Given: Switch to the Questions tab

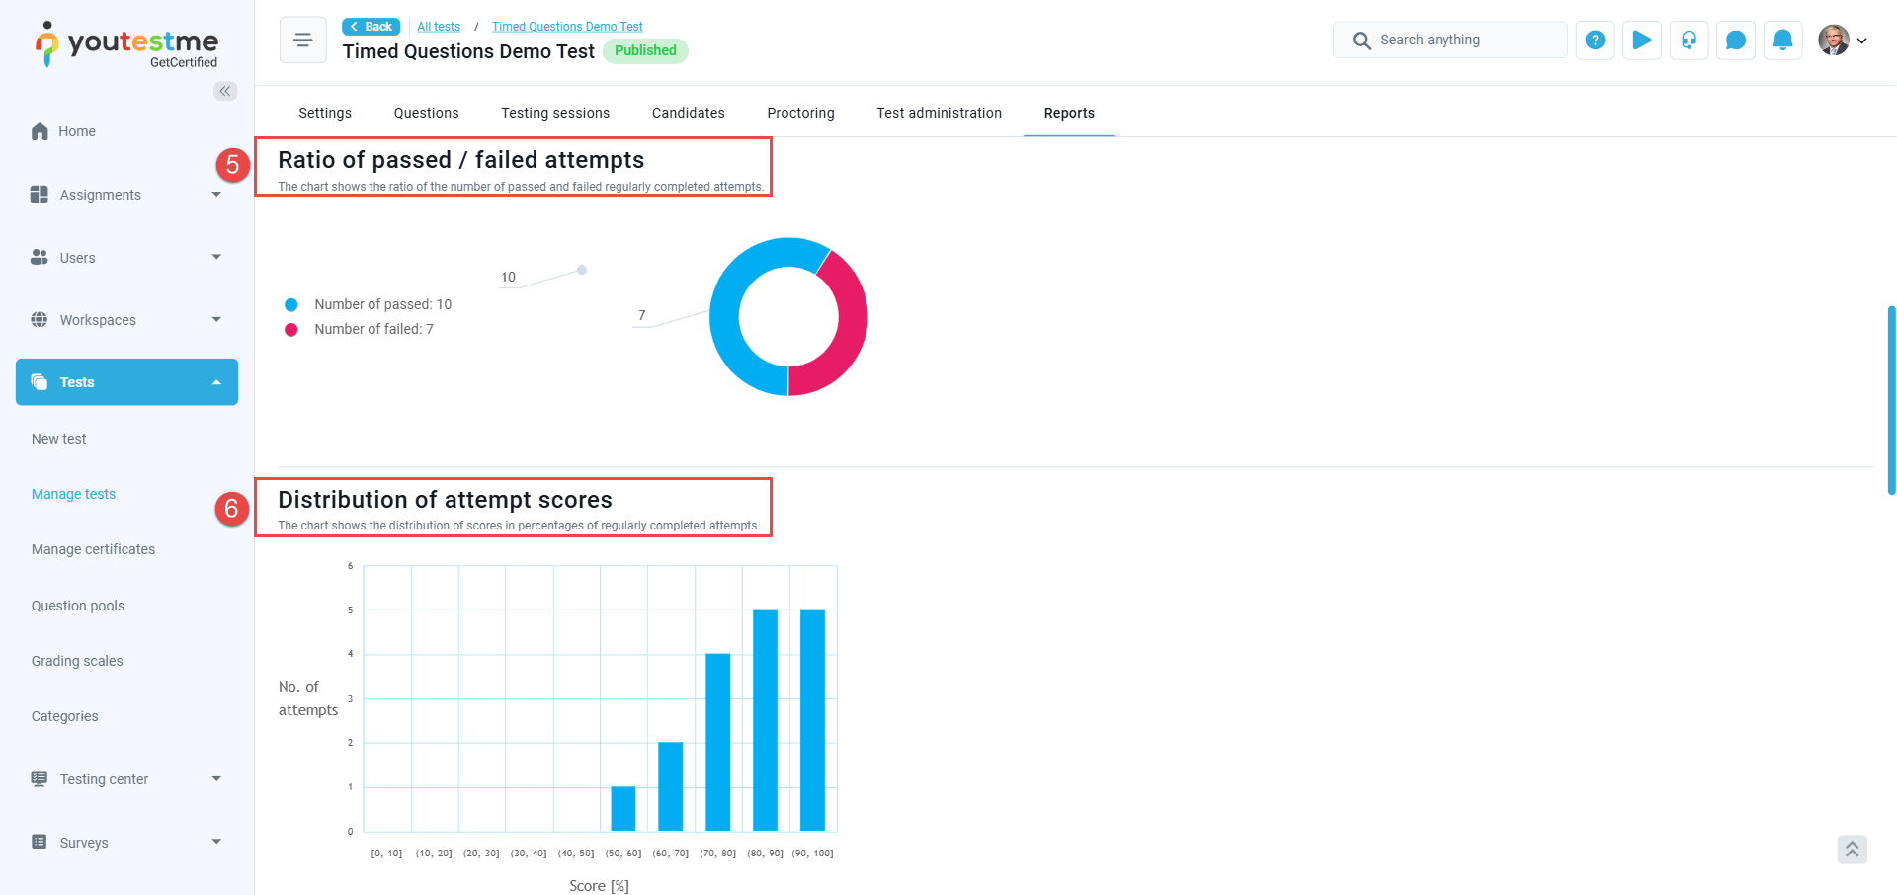Looking at the screenshot, I should pos(427,113).
